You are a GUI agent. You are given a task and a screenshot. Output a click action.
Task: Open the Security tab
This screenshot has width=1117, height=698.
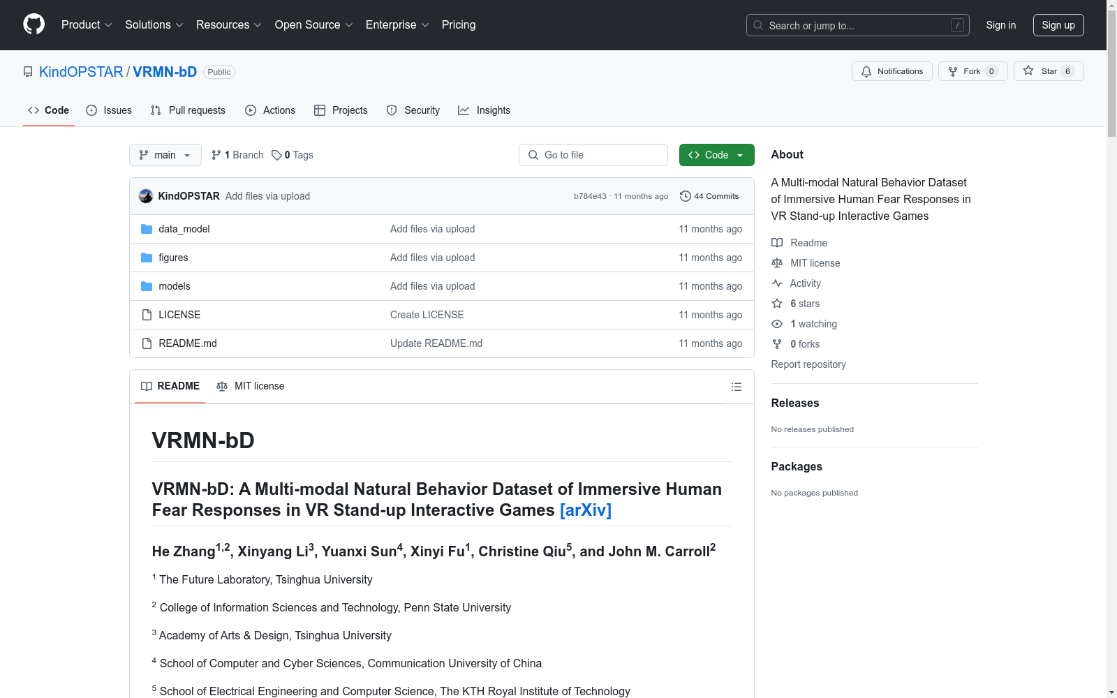point(413,110)
